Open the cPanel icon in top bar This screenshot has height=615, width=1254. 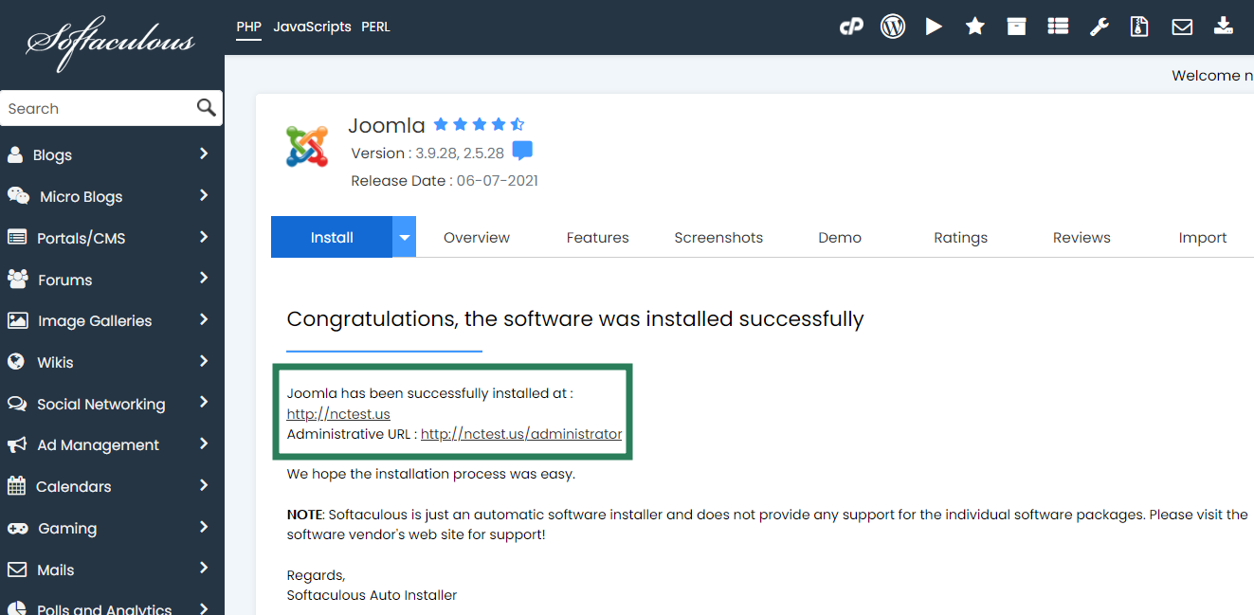pos(851,27)
